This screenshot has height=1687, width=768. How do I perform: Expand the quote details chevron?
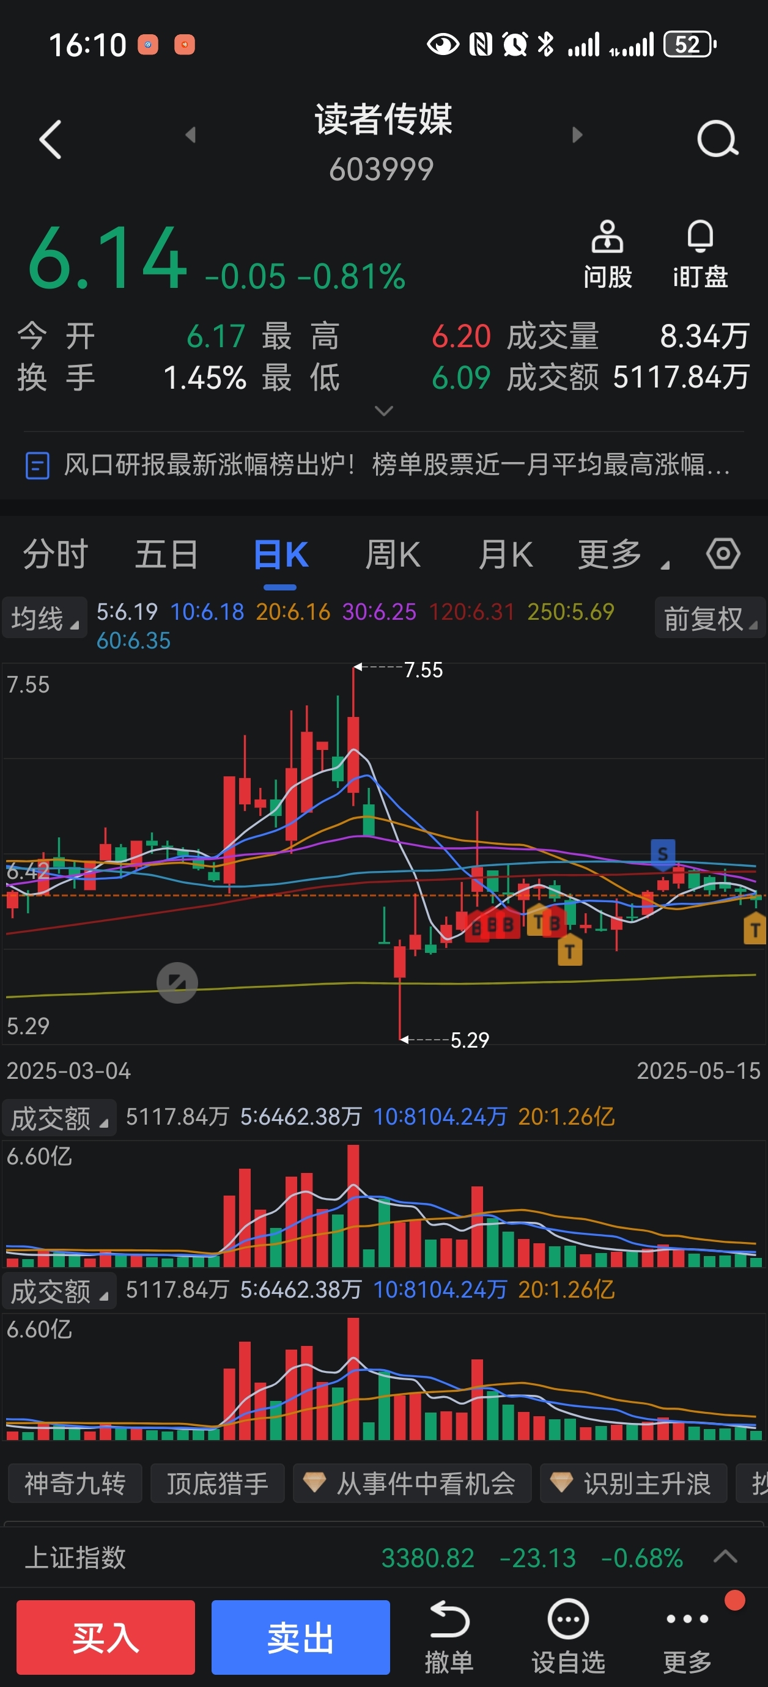coord(383,411)
